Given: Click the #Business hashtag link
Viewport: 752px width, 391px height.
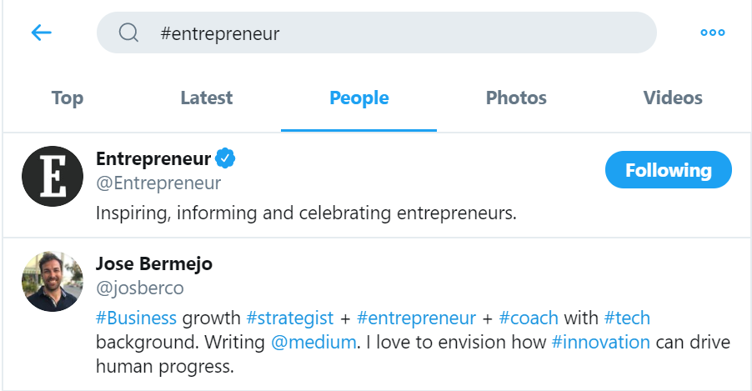Looking at the screenshot, I should 136,318.
